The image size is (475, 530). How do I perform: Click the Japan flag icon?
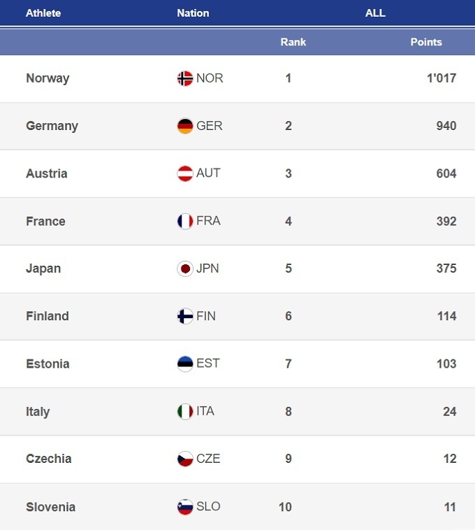pyautogui.click(x=185, y=268)
